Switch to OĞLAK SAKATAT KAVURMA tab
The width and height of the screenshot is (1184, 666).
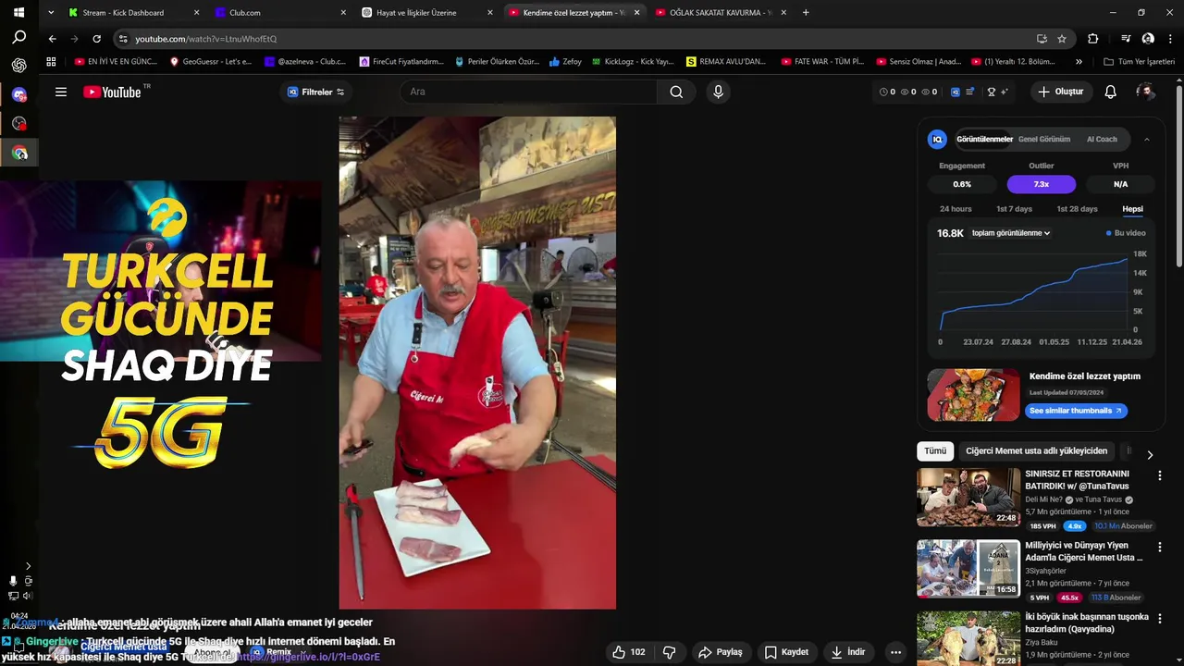[721, 13]
